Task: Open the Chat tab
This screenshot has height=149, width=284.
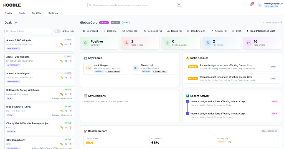Action: (237, 31)
